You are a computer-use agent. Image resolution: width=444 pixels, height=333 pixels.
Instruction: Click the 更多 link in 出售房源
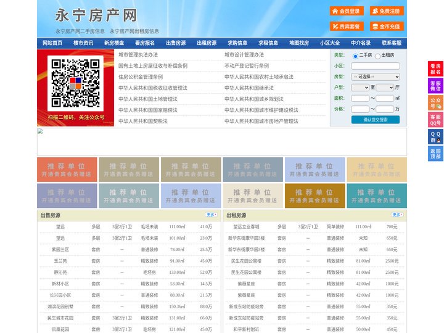(x=212, y=215)
